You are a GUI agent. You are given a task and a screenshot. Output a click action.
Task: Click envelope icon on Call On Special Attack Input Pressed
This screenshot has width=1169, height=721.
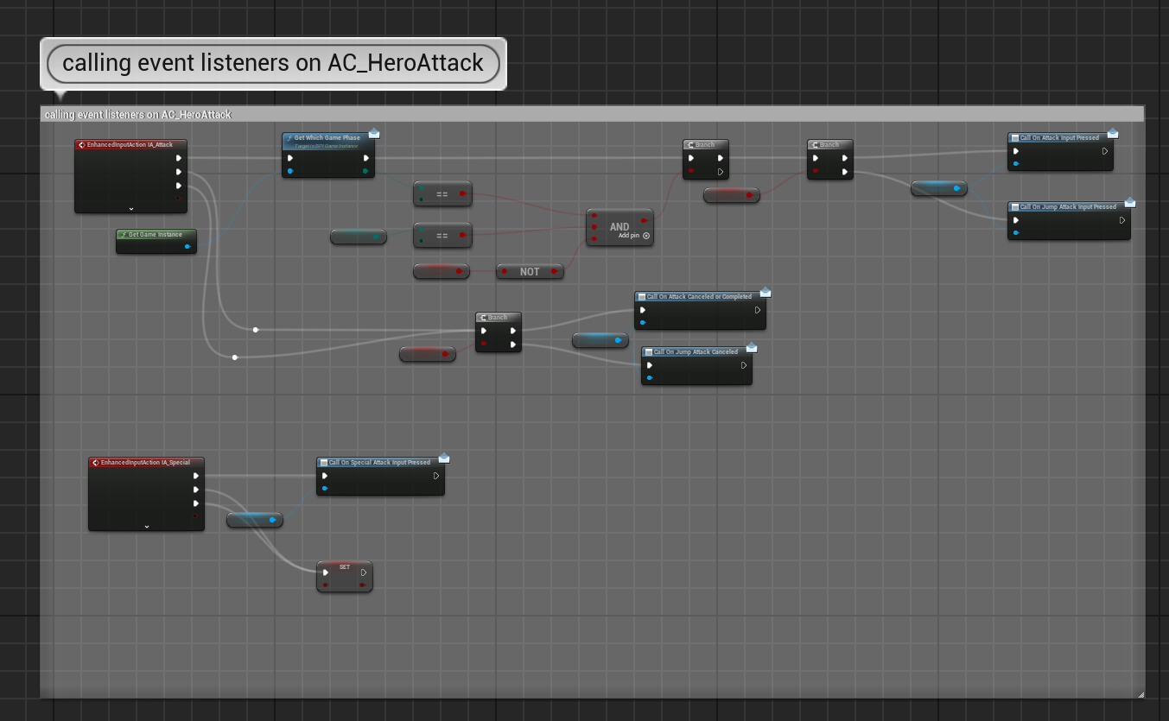click(x=443, y=458)
